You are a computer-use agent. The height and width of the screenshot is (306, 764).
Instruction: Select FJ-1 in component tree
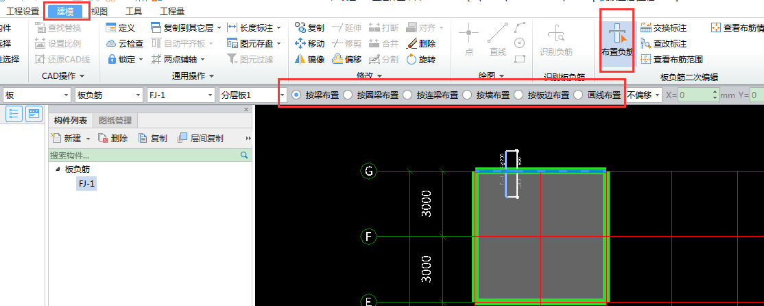click(86, 183)
